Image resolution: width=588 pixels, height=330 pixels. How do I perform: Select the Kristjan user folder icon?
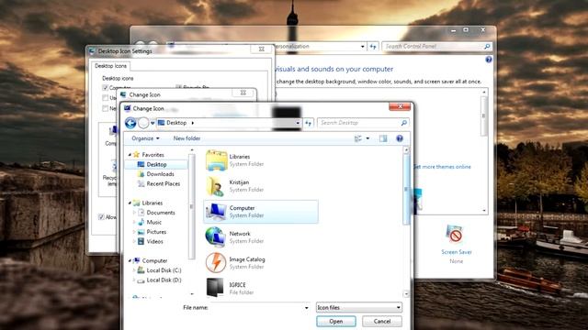coord(217,186)
